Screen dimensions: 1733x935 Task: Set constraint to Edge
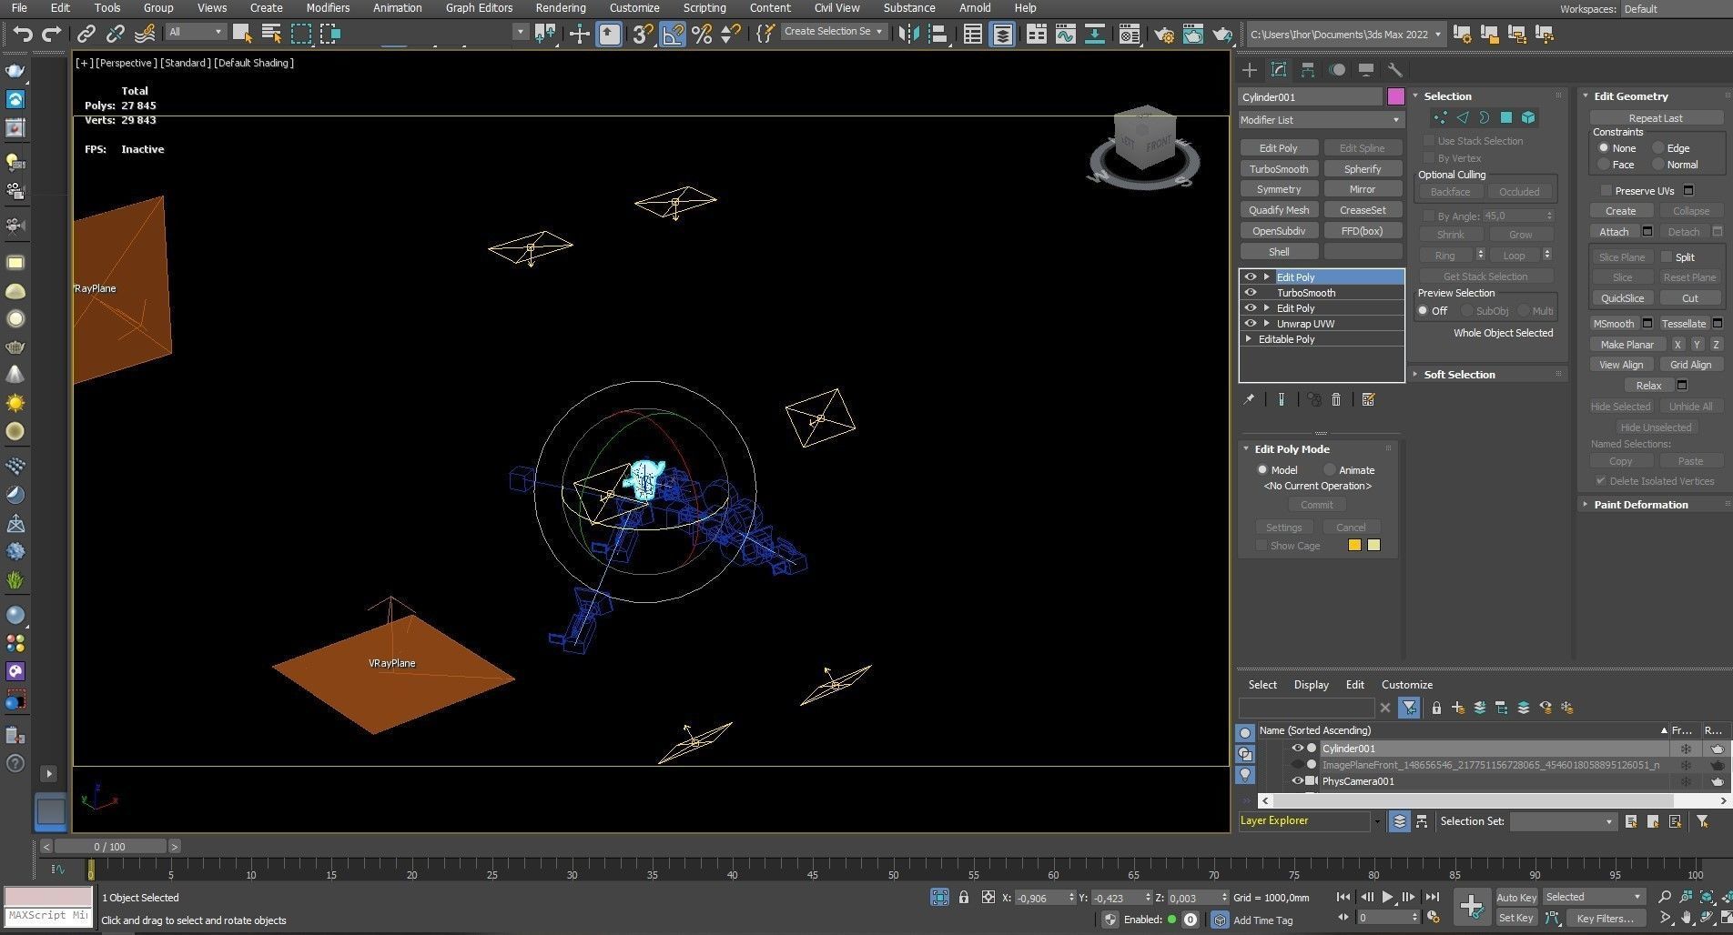1658,148
